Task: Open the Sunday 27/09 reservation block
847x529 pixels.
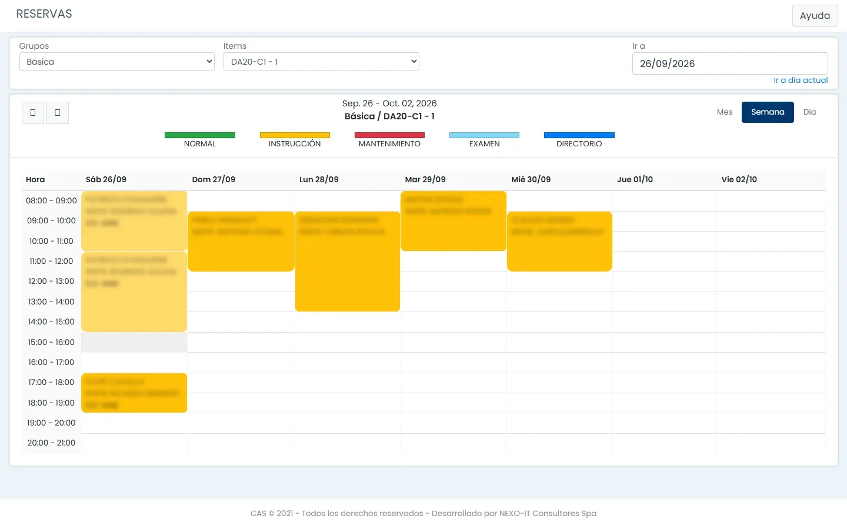Action: 241,242
